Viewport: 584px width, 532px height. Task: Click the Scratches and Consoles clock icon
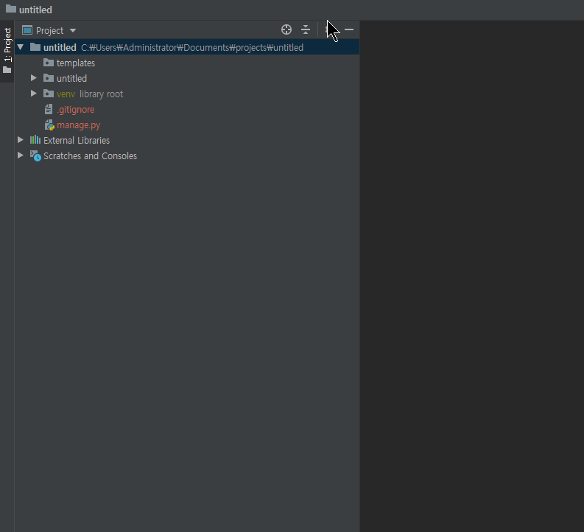tap(35, 155)
